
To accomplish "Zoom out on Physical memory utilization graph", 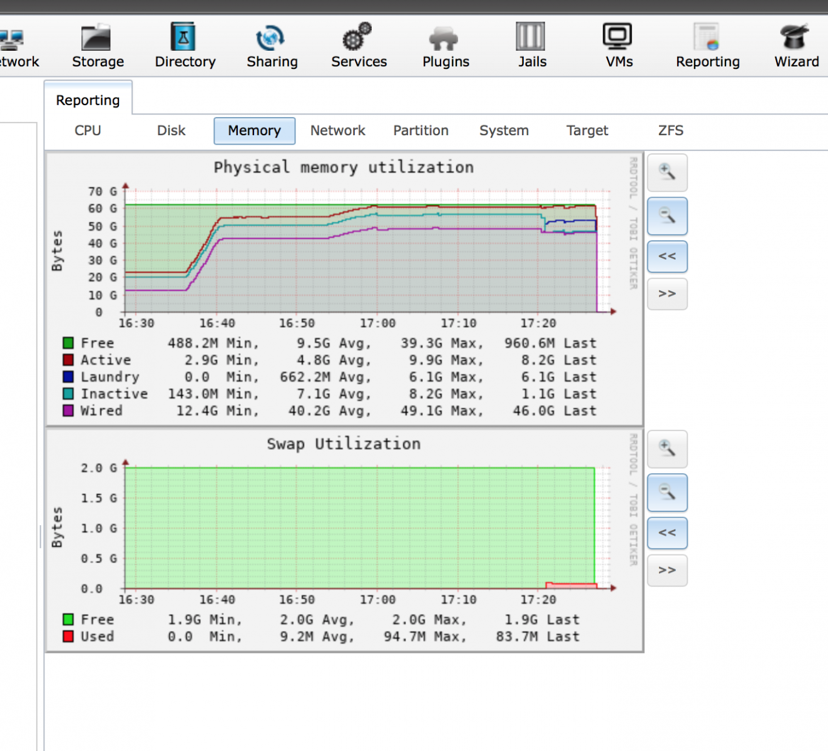I will (667, 217).
